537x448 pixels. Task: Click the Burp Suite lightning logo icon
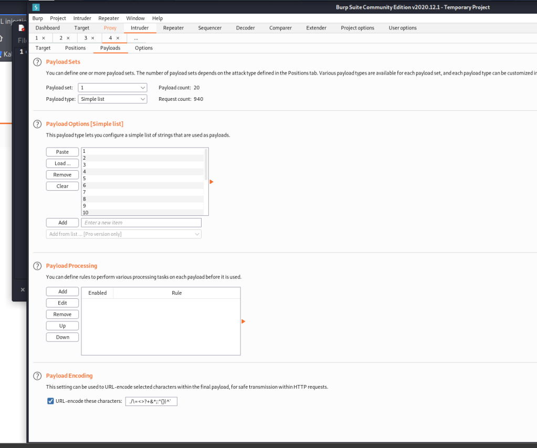[36, 7]
